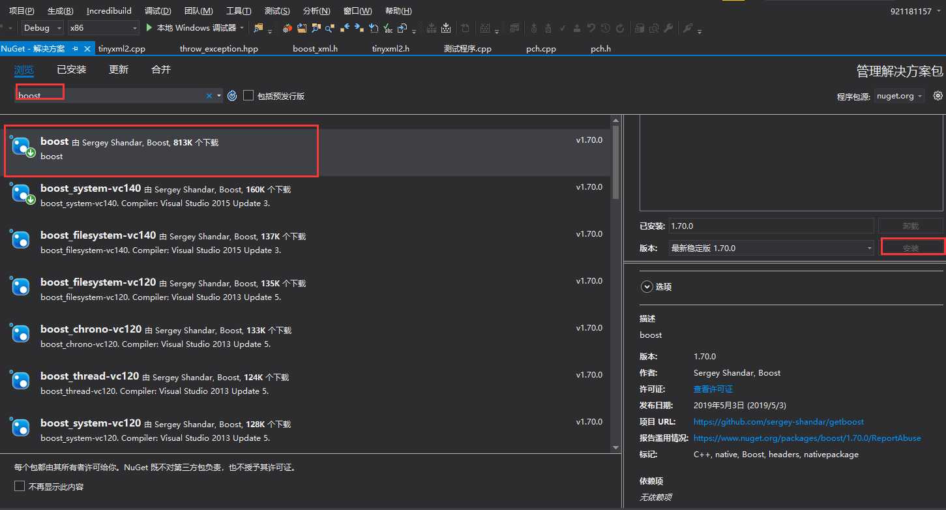Refresh the NuGet package search results
Screen dimensions: 946x510
pyautogui.click(x=232, y=96)
